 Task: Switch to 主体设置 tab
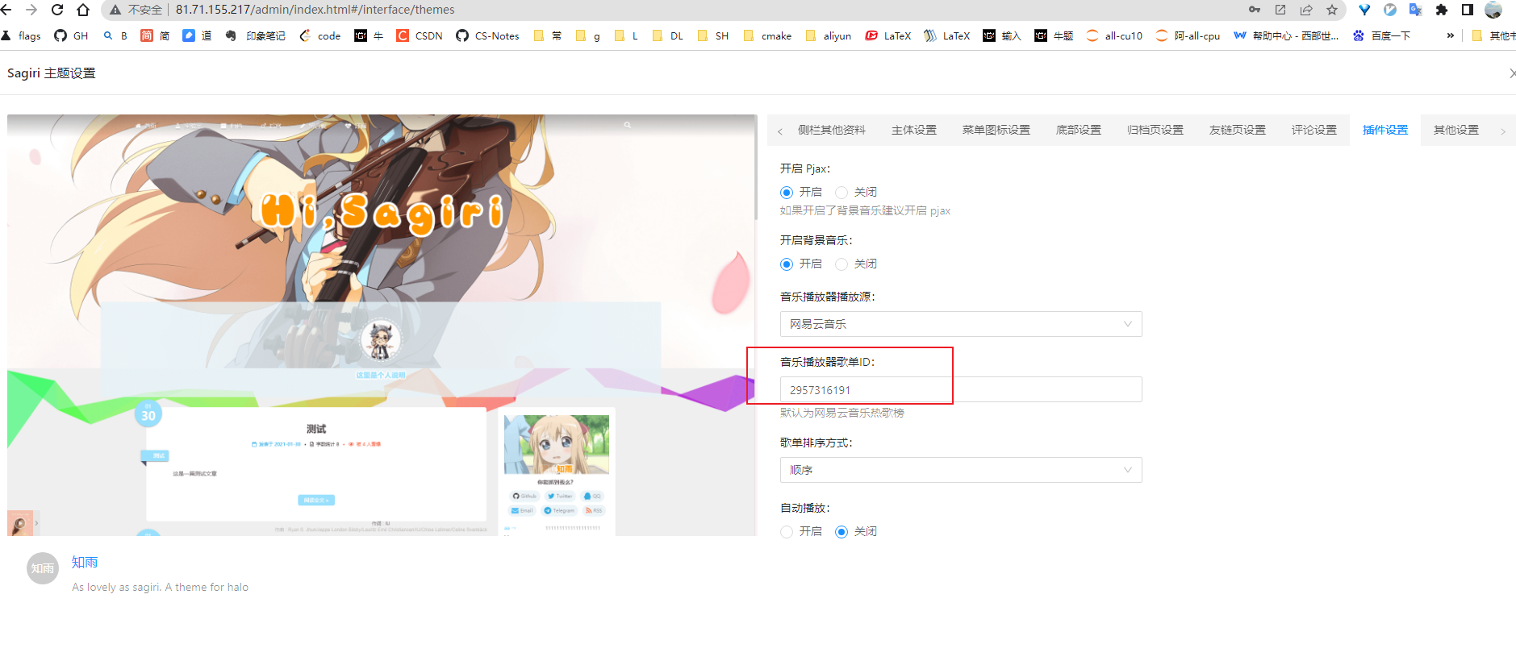pyautogui.click(x=914, y=130)
